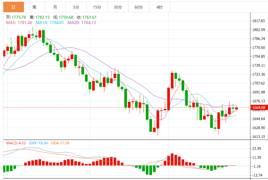Viewport: 268px width, 180px height.
Task: Click the last red candlestick at the chart's right end
Action: 237,108
